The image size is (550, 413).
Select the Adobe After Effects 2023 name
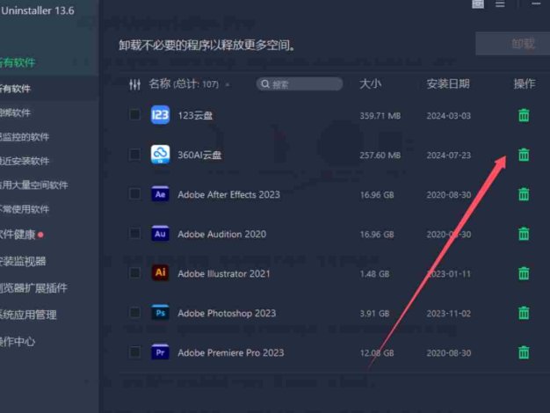pos(228,194)
